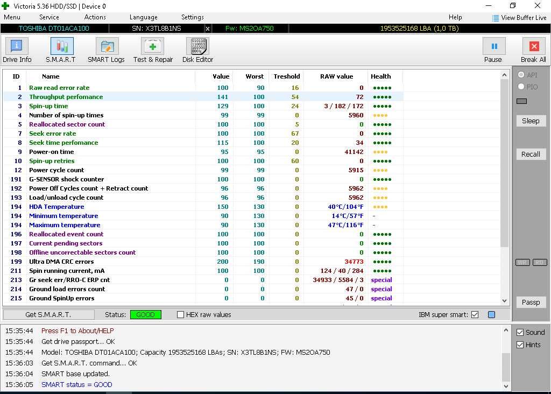The width and height of the screenshot is (551, 394).
Task: Click special health label for Ground load errors
Action: 382,289
